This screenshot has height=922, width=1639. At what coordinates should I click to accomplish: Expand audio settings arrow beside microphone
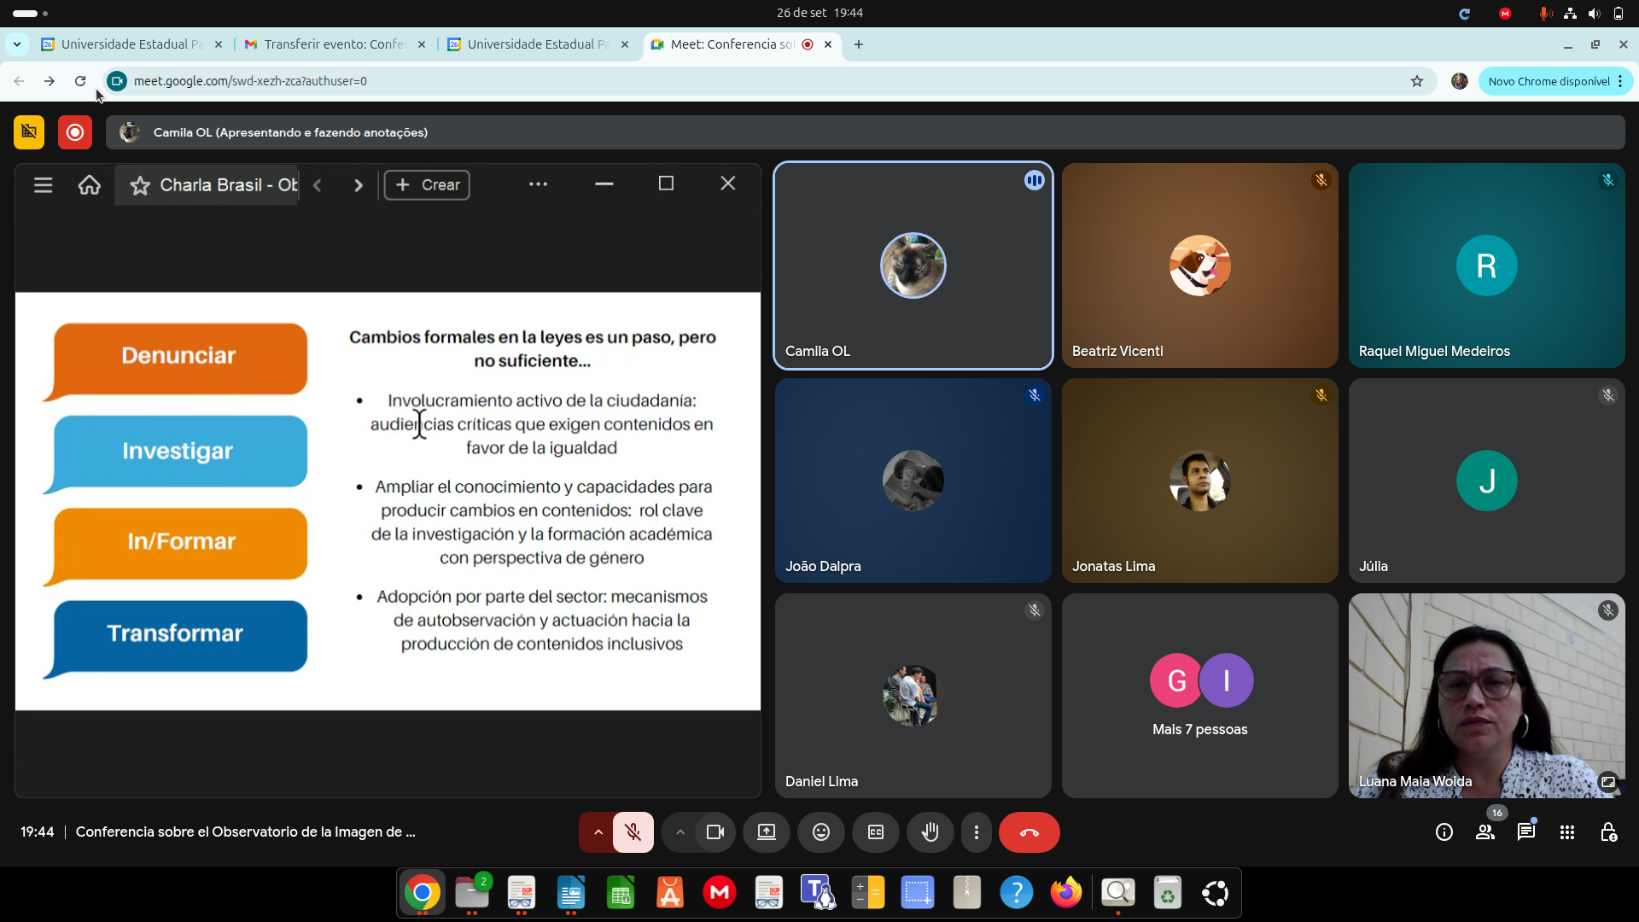pyautogui.click(x=598, y=832)
